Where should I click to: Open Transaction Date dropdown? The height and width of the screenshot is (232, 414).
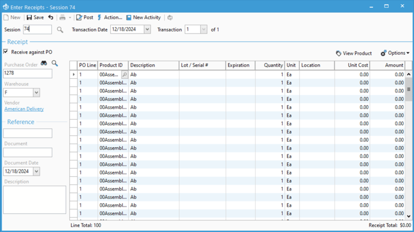(147, 29)
